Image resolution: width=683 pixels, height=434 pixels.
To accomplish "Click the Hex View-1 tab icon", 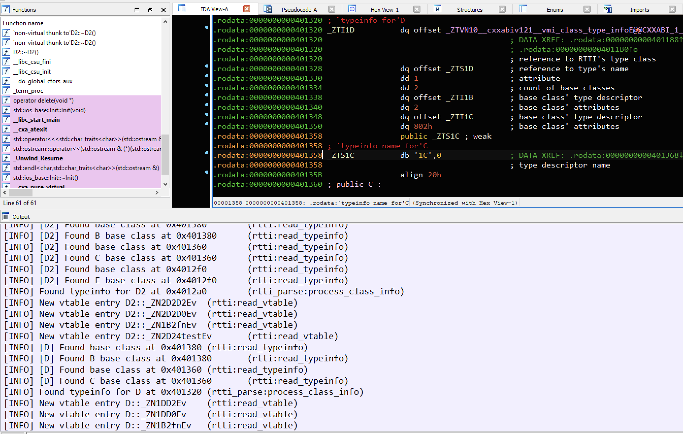I will 352,9.
